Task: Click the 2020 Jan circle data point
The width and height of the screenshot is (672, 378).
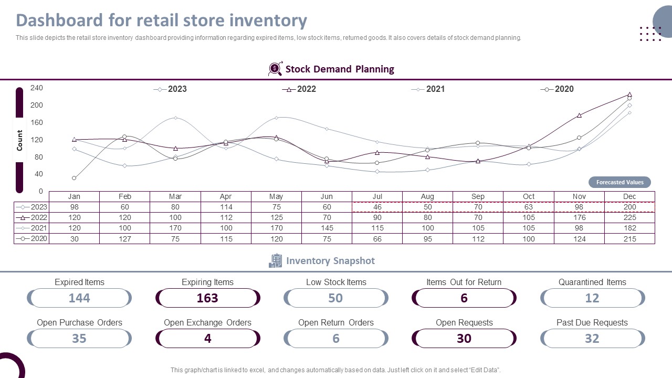Action: pos(74,178)
